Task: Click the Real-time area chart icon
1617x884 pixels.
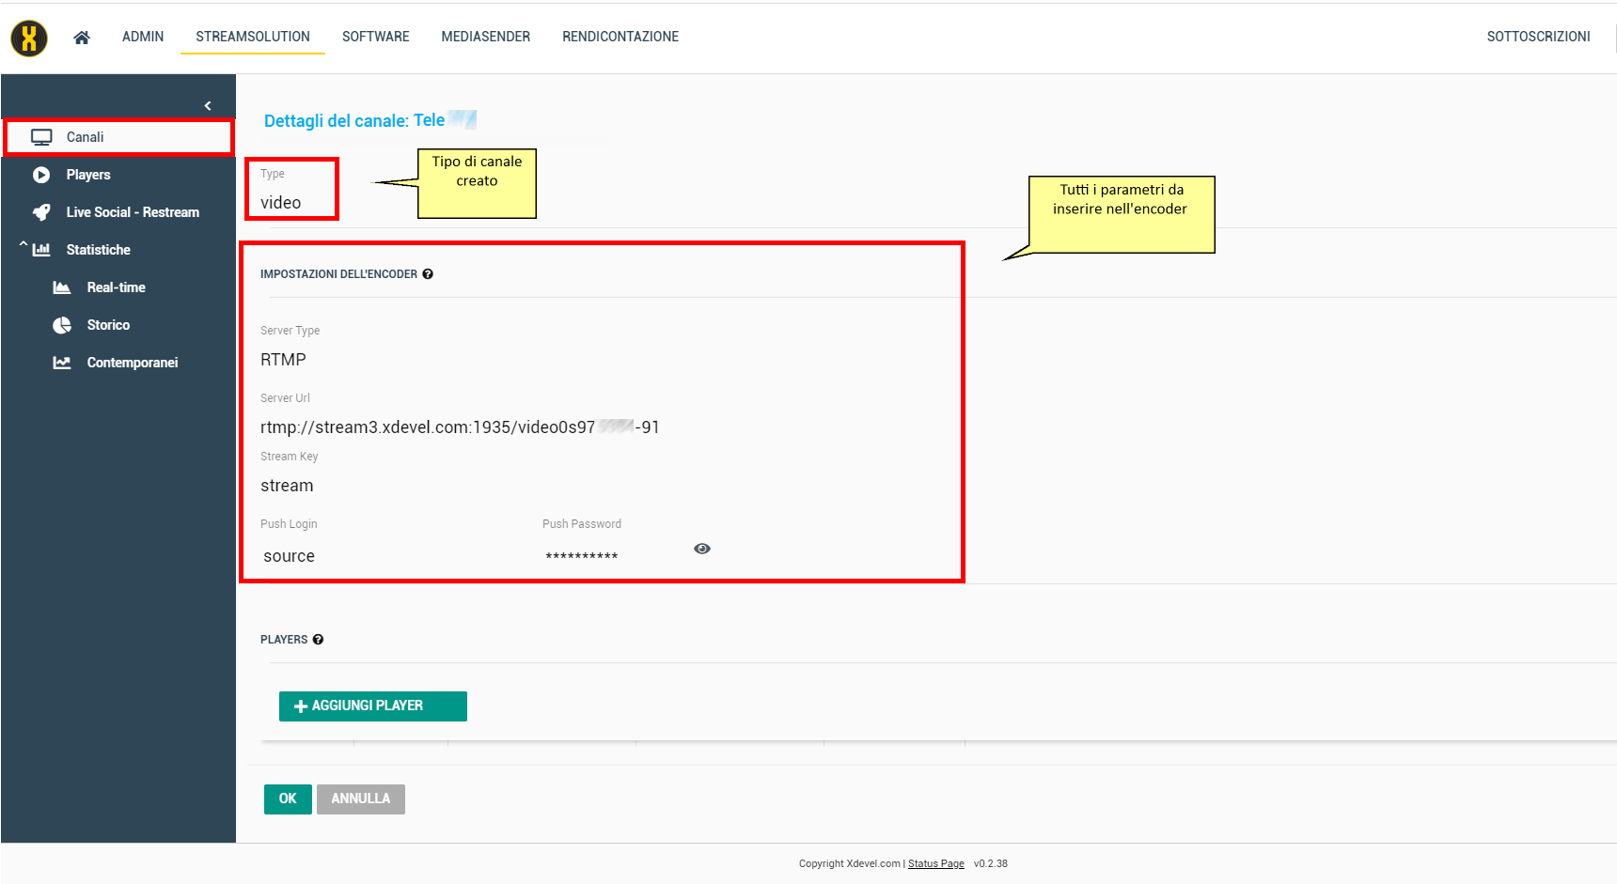Action: tap(62, 287)
